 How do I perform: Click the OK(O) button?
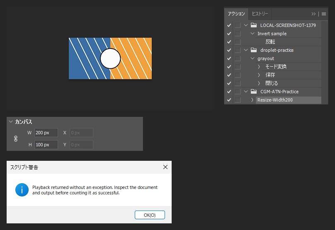tap(150, 215)
